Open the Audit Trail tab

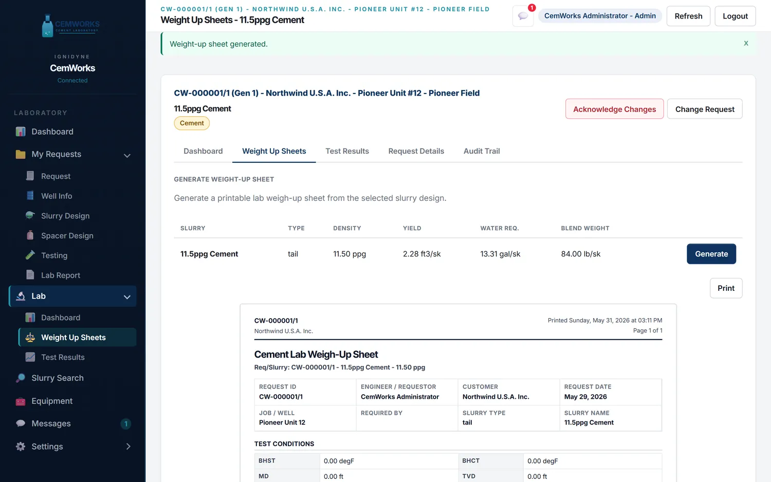[x=482, y=151]
